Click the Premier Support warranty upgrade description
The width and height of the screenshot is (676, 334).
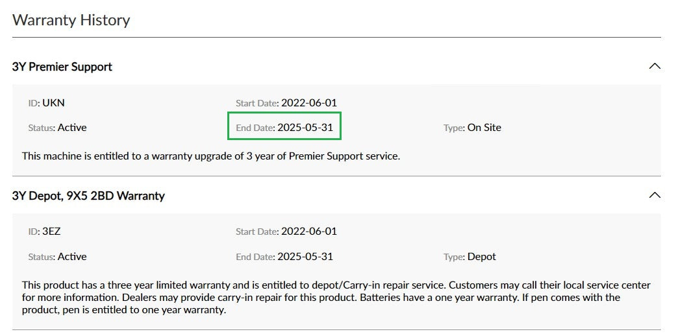[210, 156]
